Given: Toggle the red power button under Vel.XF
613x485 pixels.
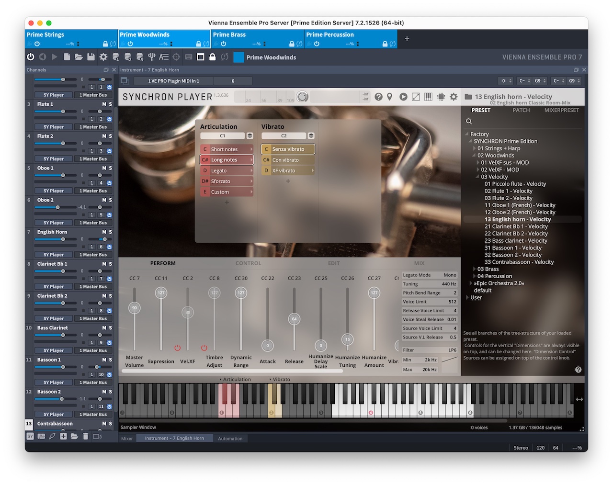Looking at the screenshot, I should click(x=178, y=348).
